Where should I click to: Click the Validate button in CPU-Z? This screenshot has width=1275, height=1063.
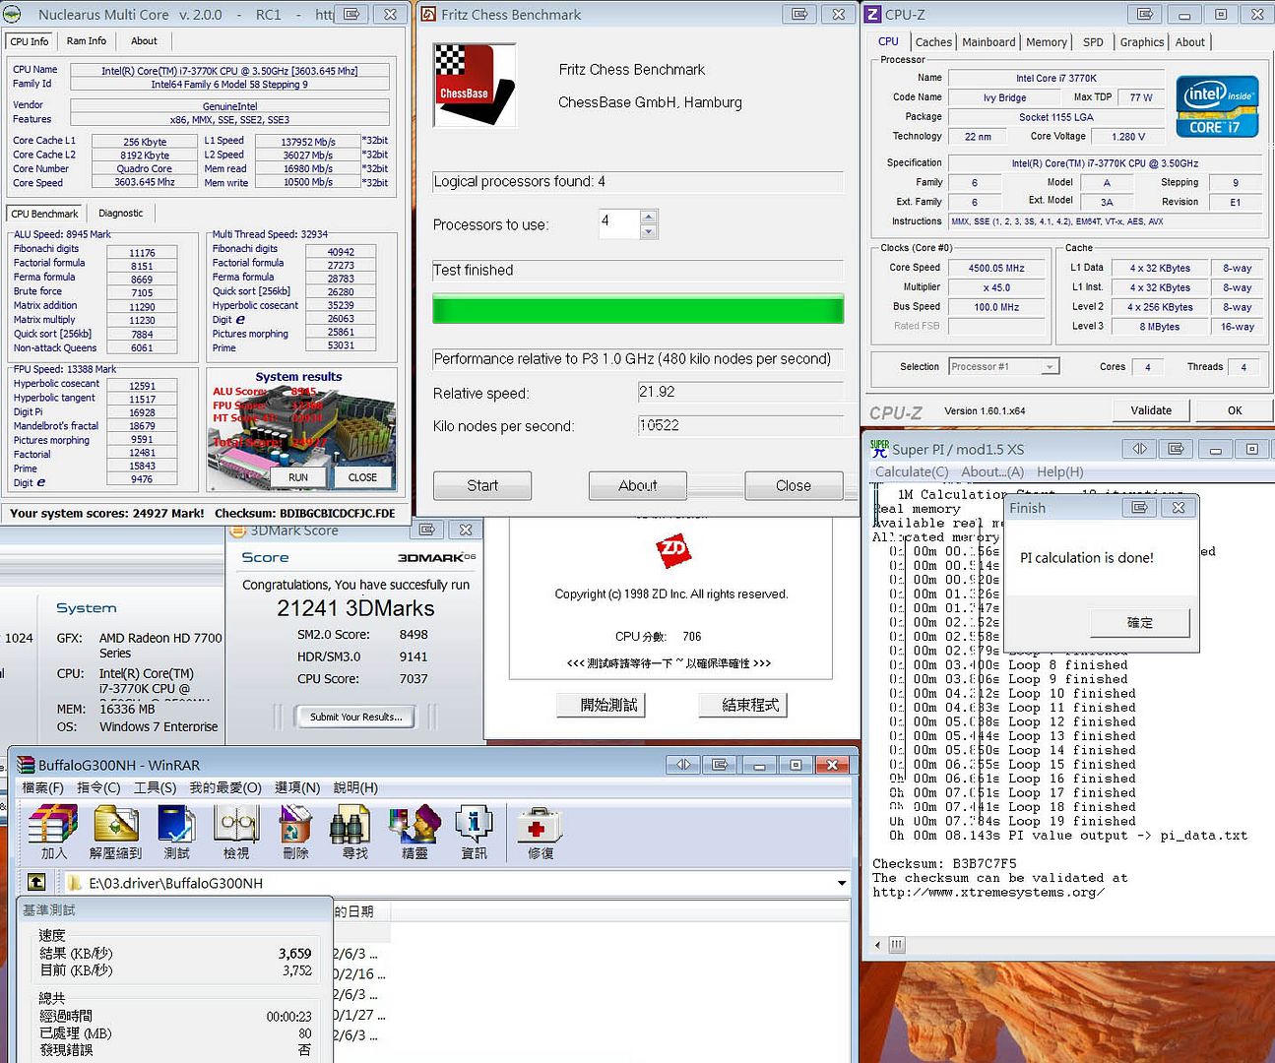1151,410
